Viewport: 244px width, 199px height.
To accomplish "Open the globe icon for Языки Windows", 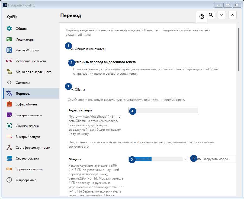I will (9, 50).
